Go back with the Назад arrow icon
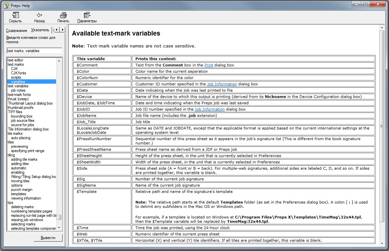The width and height of the screenshot is (389, 251). 39,15
